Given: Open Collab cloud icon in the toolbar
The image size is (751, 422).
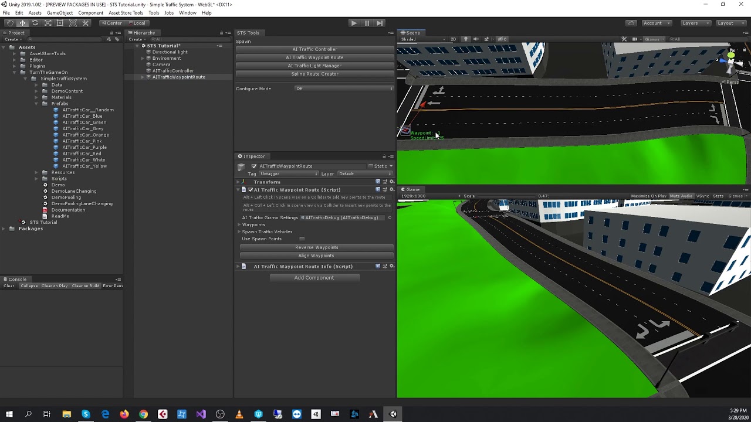Looking at the screenshot, I should [631, 23].
